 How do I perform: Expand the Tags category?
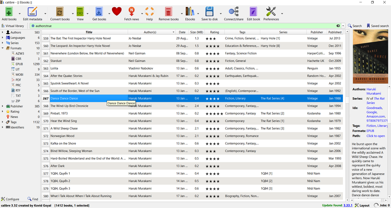pyautogui.click(x=3, y=122)
